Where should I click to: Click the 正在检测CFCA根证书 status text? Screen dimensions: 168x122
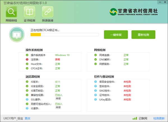pos(45,30)
